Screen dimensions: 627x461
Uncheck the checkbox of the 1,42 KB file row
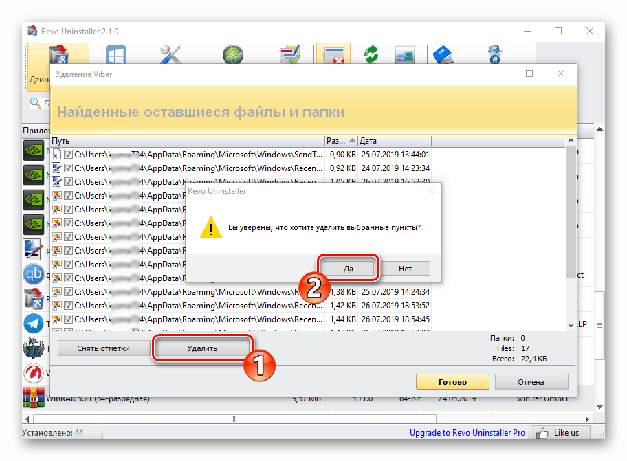68,306
